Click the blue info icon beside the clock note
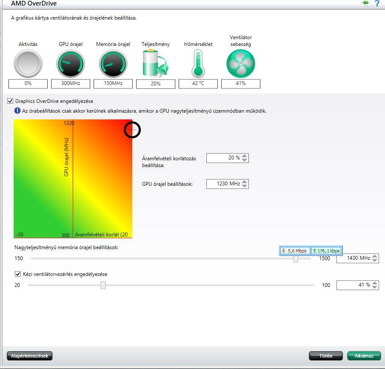385x369 pixels. [x=17, y=111]
